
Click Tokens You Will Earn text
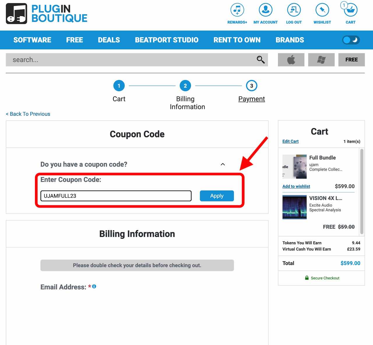tap(302, 243)
